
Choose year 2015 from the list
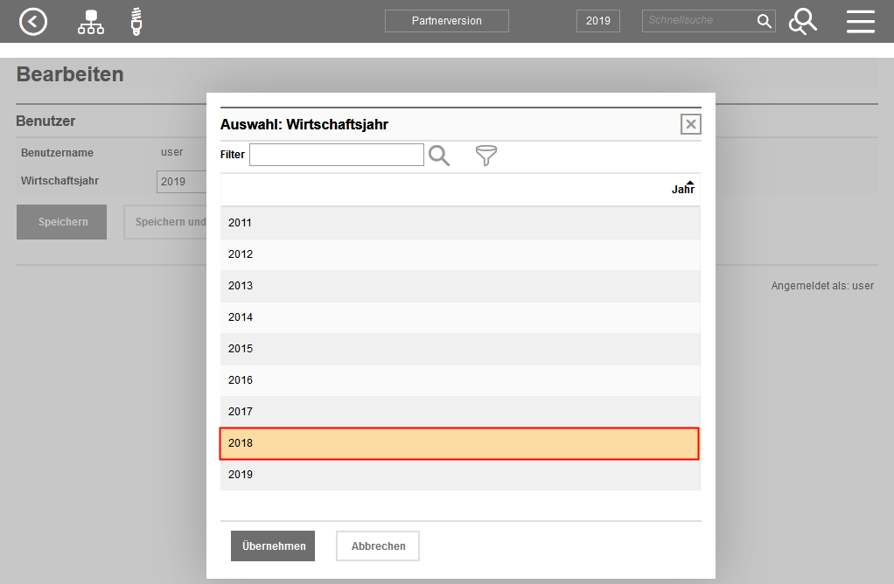click(x=459, y=349)
